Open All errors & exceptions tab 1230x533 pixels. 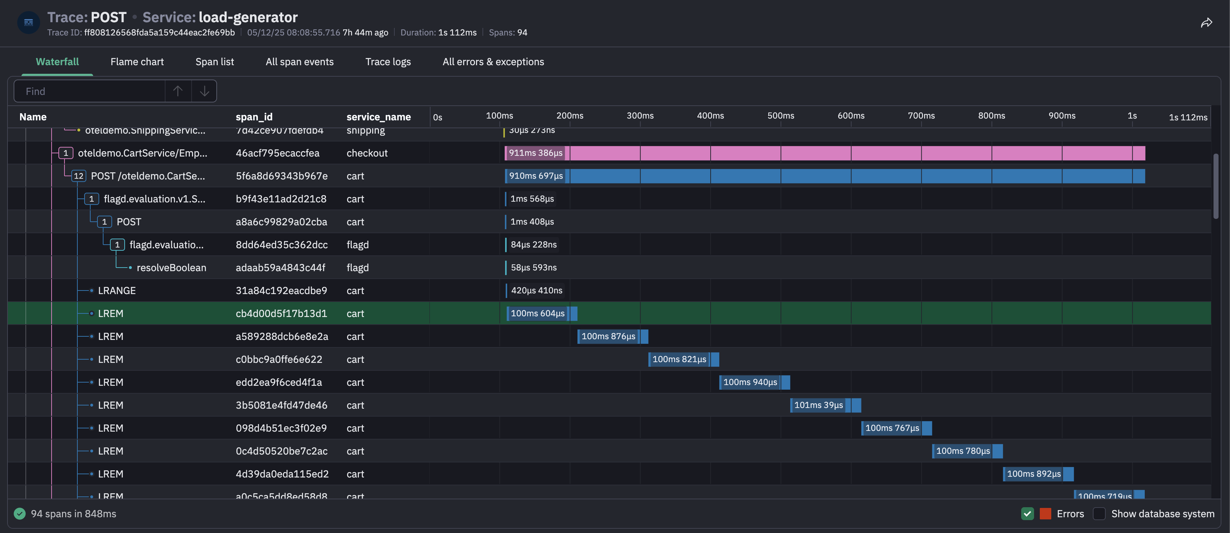click(493, 62)
